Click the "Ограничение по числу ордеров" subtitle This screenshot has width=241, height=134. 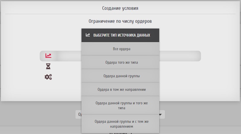tap(120, 21)
